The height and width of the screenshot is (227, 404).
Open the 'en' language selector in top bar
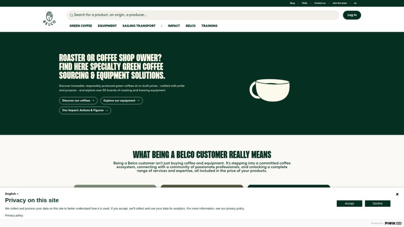tap(355, 3)
